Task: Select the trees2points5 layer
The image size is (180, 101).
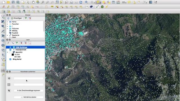Action: (x=21, y=50)
